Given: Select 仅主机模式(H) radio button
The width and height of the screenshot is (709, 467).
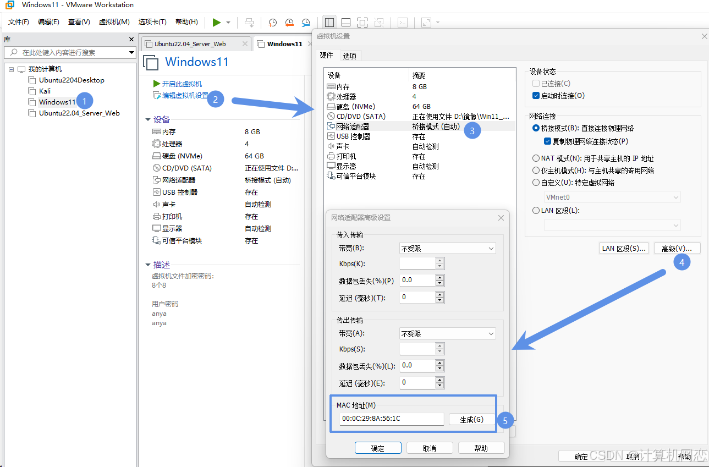Looking at the screenshot, I should pyautogui.click(x=536, y=171).
